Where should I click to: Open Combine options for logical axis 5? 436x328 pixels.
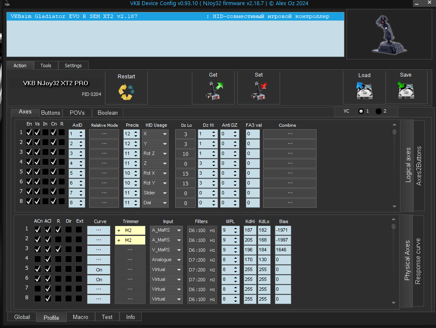point(290,173)
